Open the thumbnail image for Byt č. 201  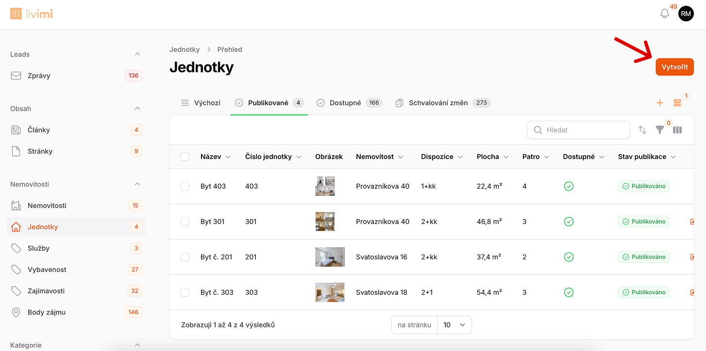coord(330,257)
